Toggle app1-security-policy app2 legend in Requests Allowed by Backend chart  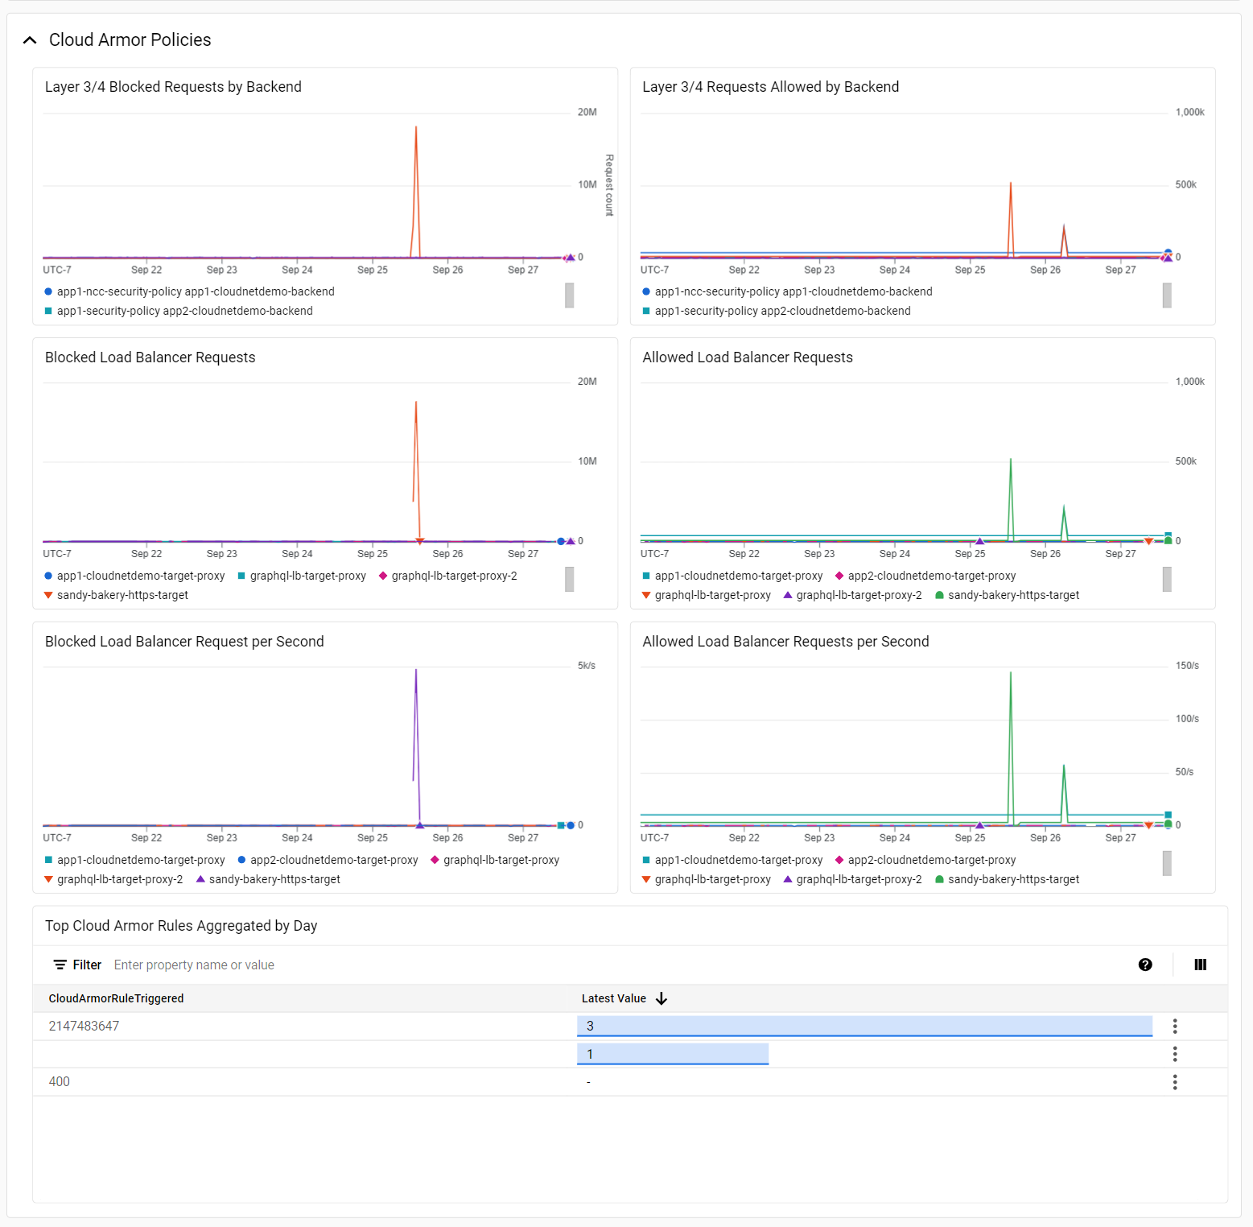pos(777,311)
